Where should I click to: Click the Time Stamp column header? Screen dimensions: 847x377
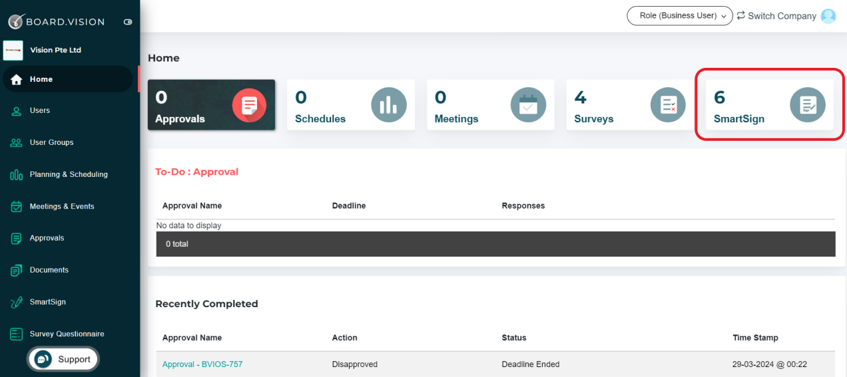point(755,338)
